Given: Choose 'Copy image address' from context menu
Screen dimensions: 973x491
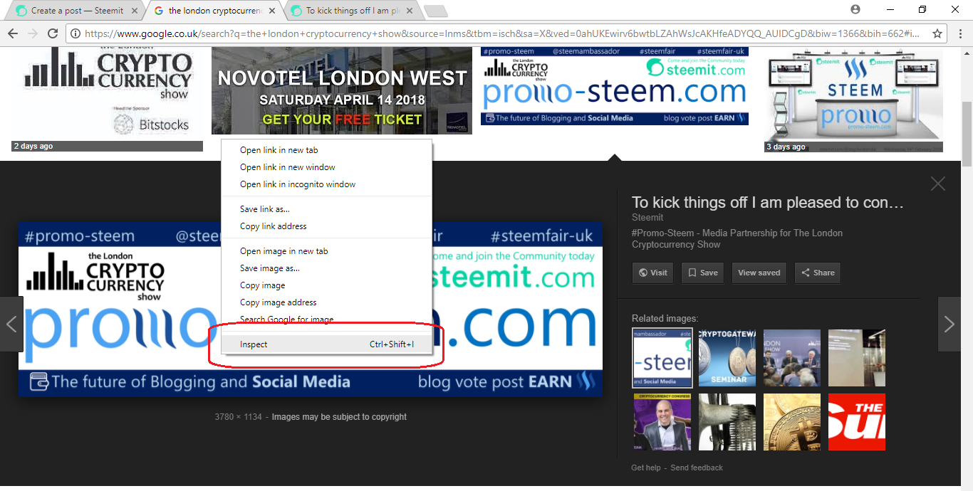Looking at the screenshot, I should pyautogui.click(x=326, y=302).
